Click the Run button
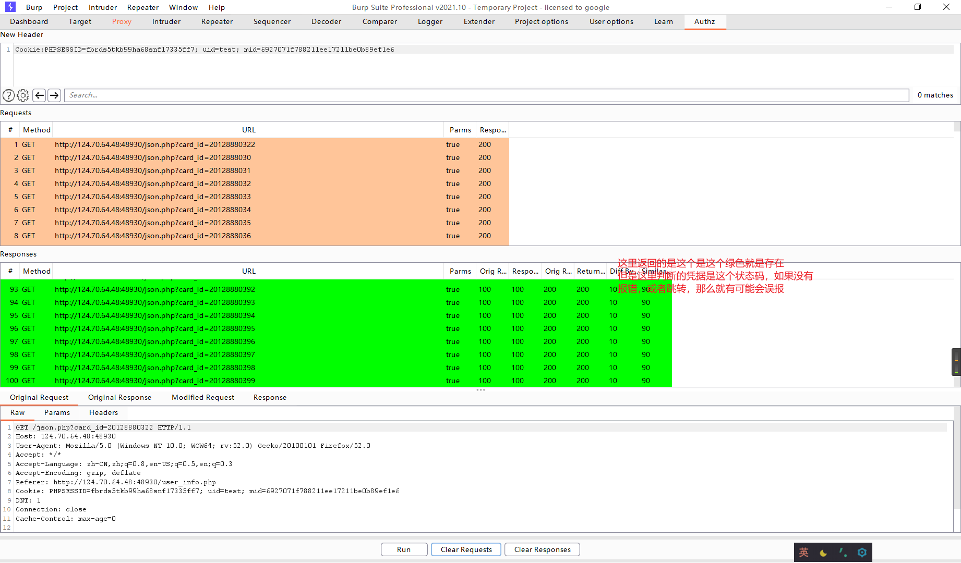 pos(404,549)
